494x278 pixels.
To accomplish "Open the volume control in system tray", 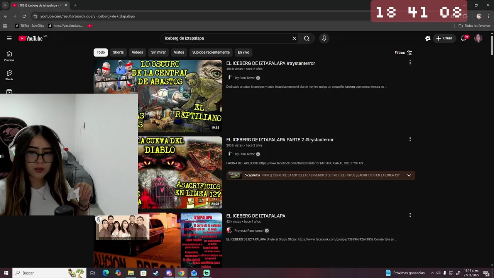I will [x=438, y=273].
